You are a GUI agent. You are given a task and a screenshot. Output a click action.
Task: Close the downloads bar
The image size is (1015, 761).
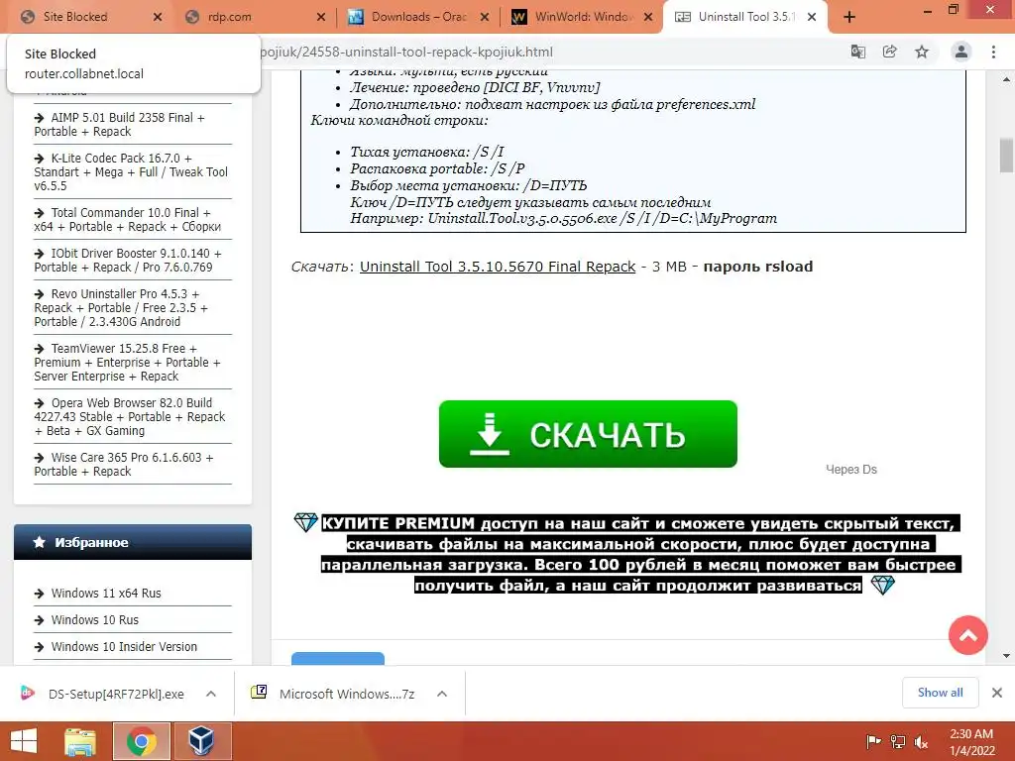pyautogui.click(x=997, y=693)
